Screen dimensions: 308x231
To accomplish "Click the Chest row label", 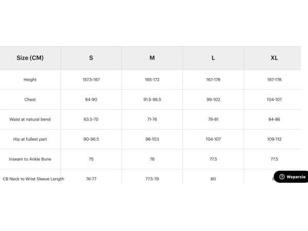I will (30, 100).
